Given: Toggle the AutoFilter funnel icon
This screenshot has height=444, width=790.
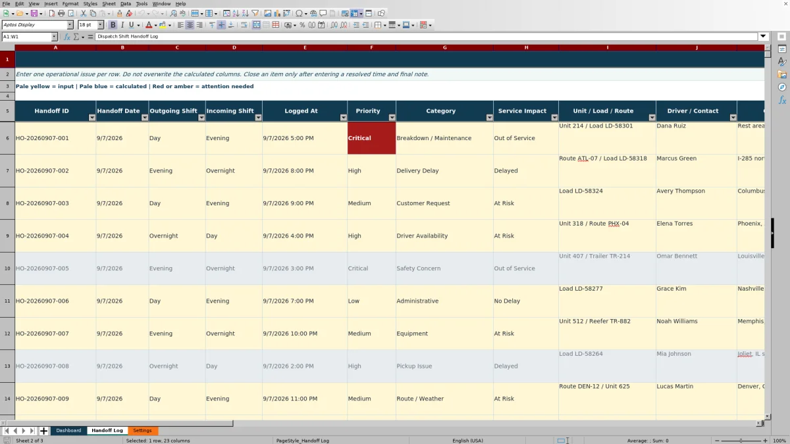Looking at the screenshot, I should tap(255, 13).
